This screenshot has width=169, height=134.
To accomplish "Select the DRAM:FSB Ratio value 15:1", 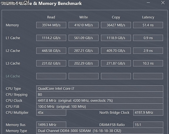I will 148,125.
